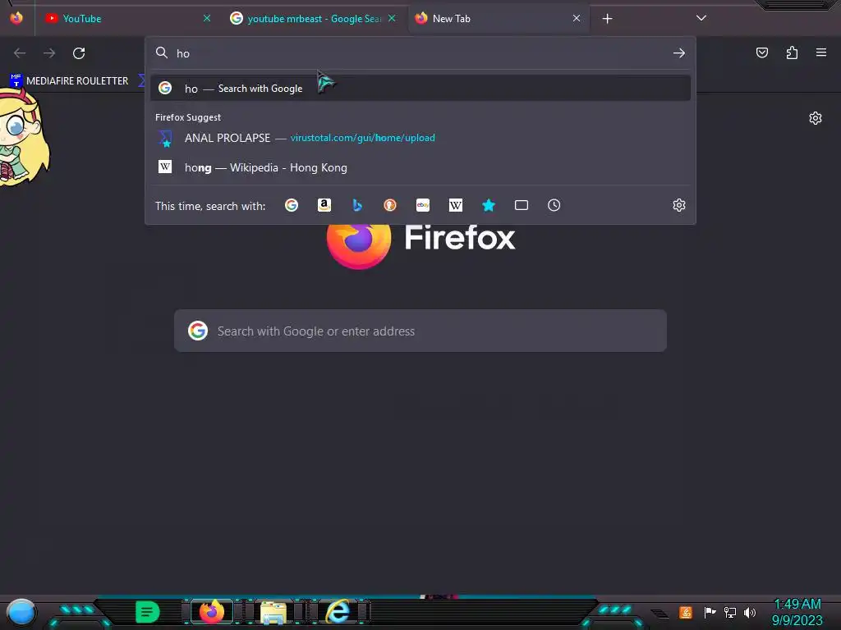Search this time in History
This screenshot has height=630, width=841.
click(x=554, y=205)
